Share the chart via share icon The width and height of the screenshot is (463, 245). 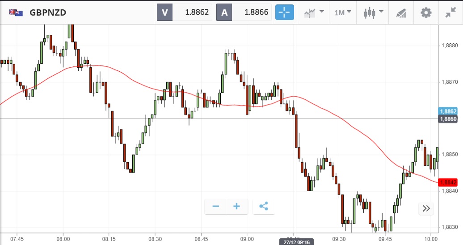point(263,206)
